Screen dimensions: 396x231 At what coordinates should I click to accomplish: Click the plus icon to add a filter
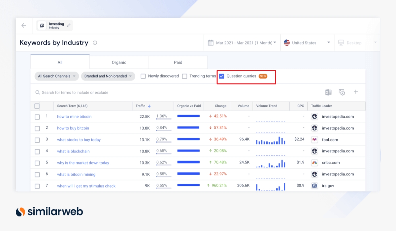356,92
